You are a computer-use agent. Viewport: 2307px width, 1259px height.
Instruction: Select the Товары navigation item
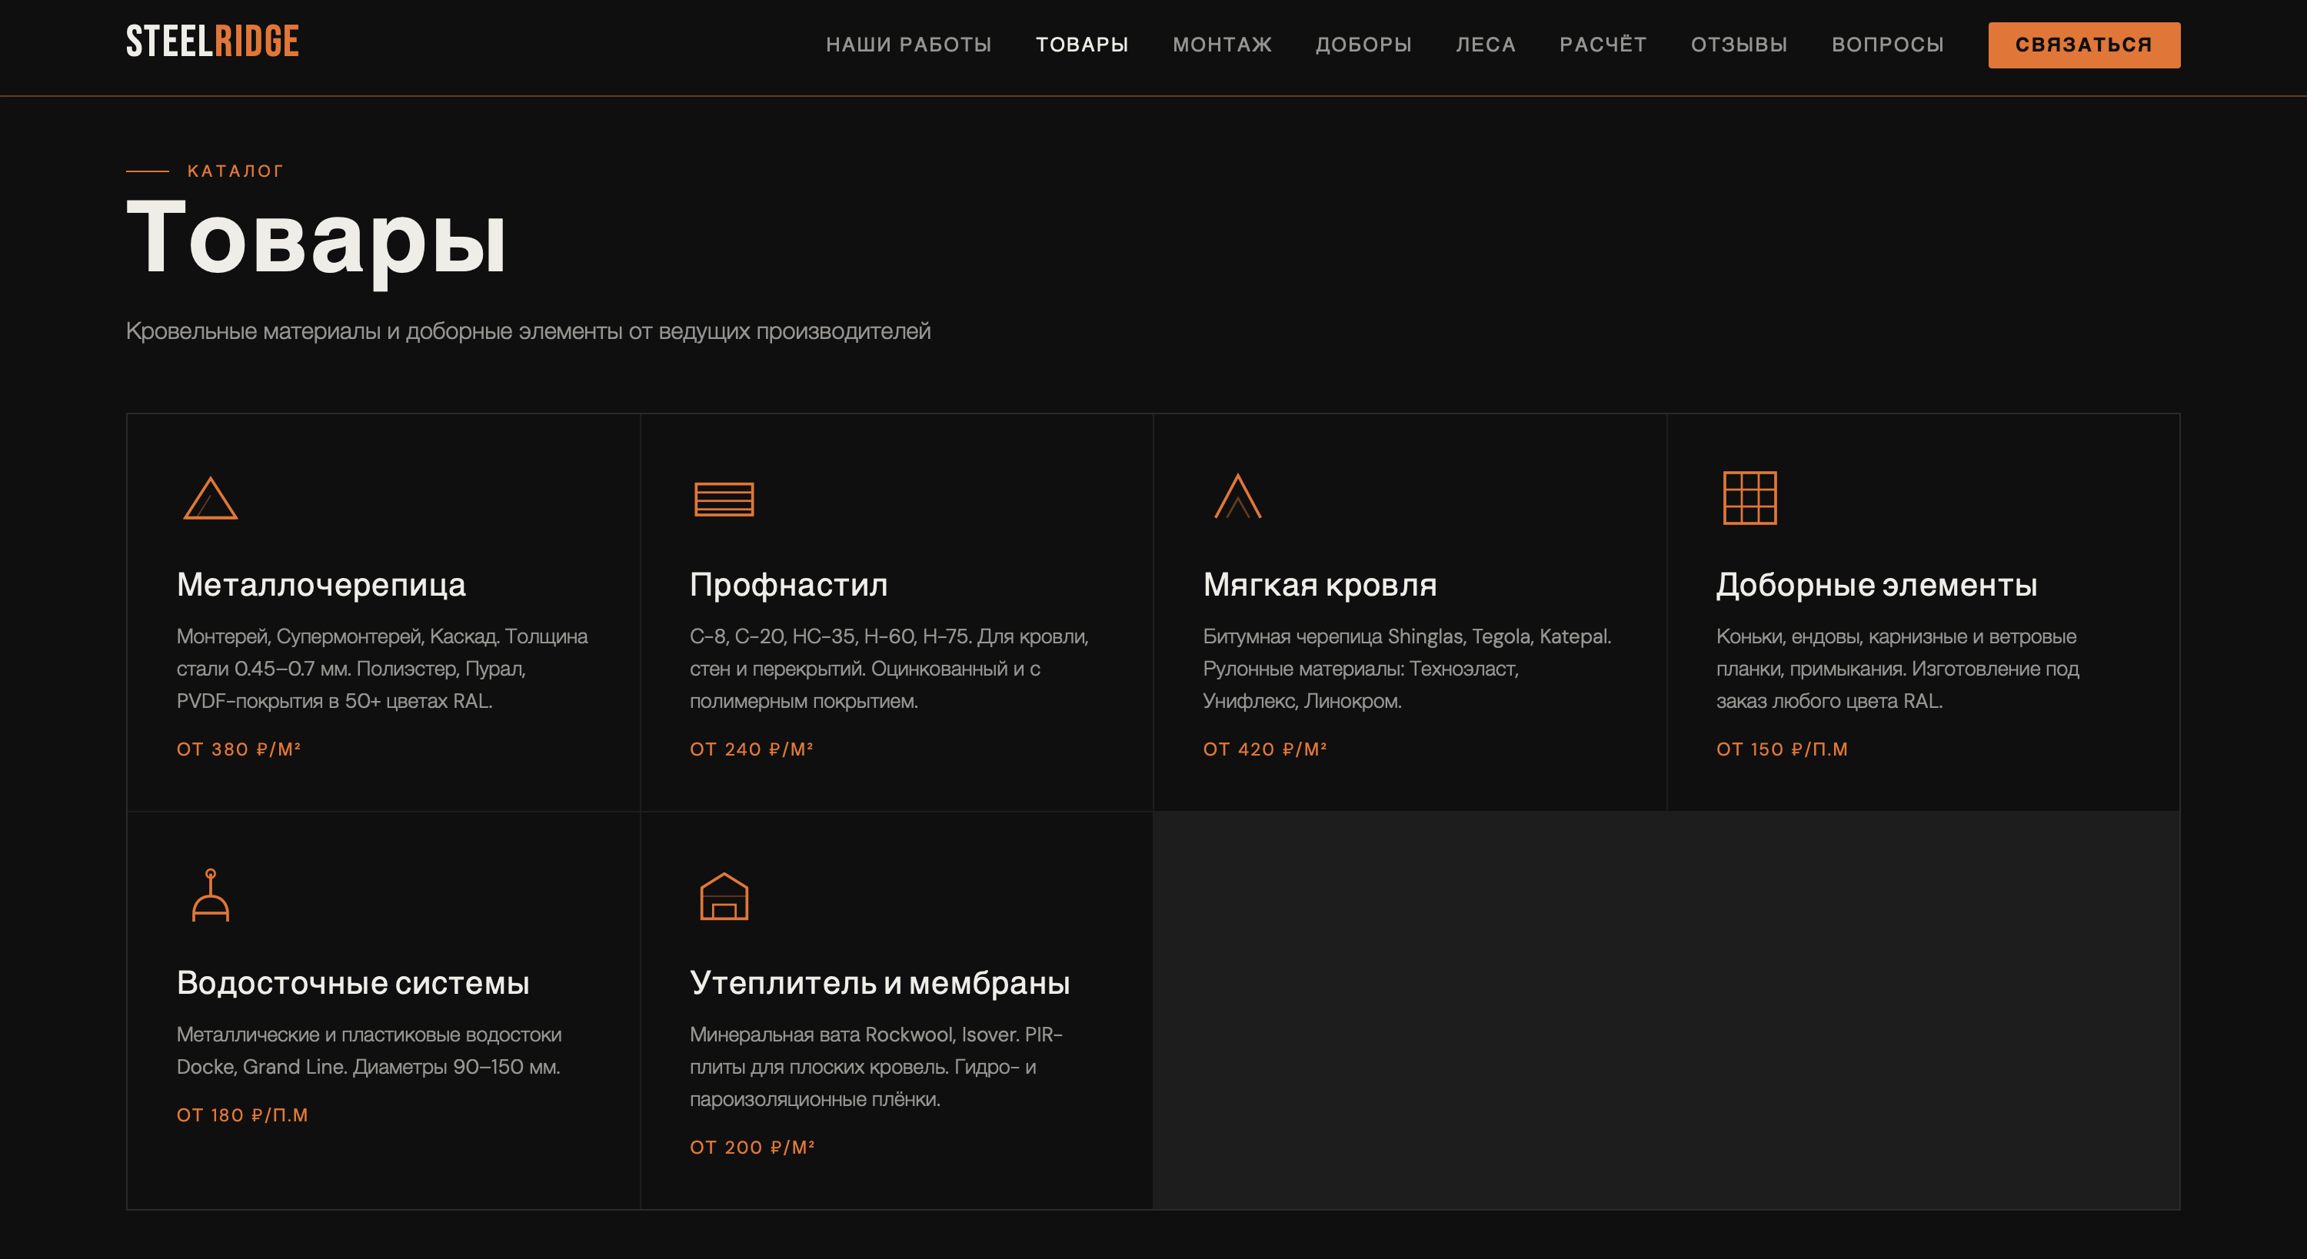point(1082,45)
